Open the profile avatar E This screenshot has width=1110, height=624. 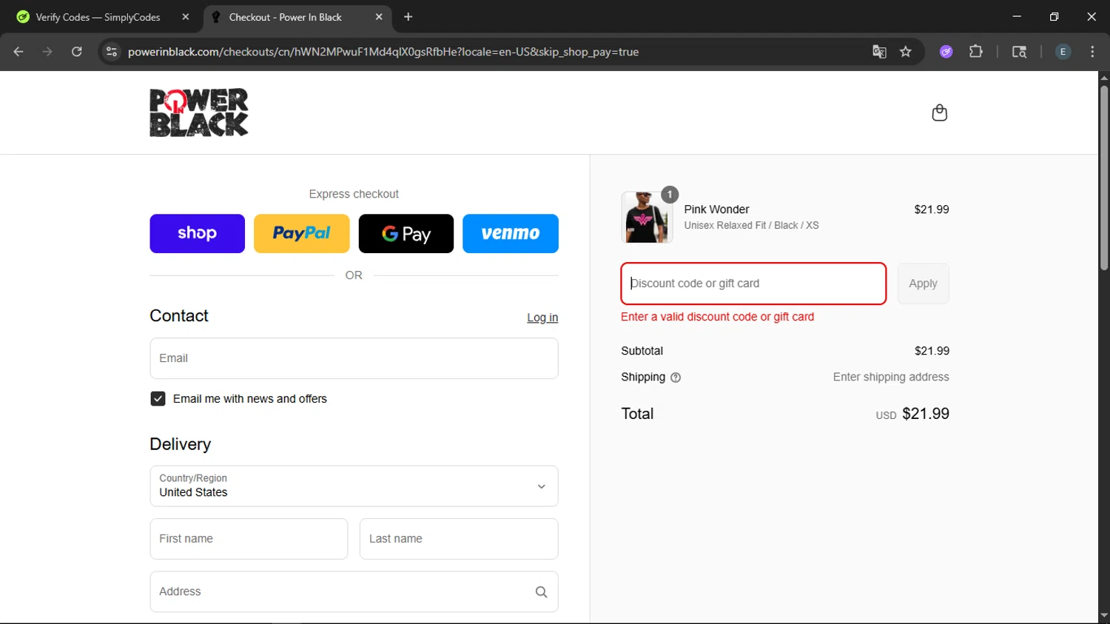tap(1063, 52)
